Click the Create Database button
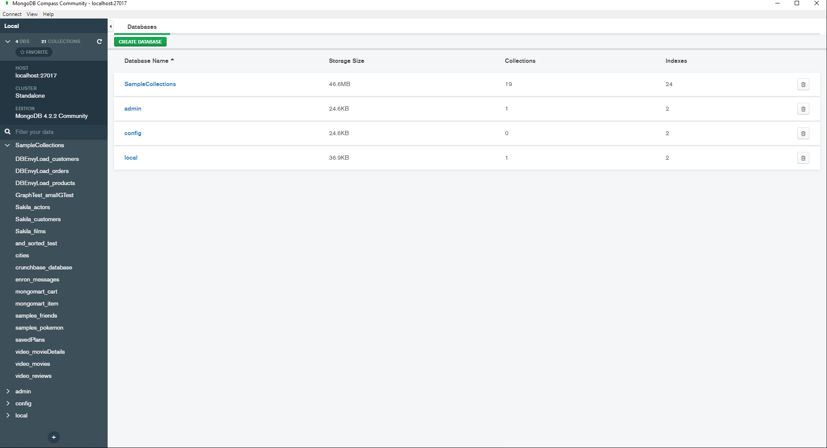This screenshot has width=827, height=448. [x=140, y=42]
